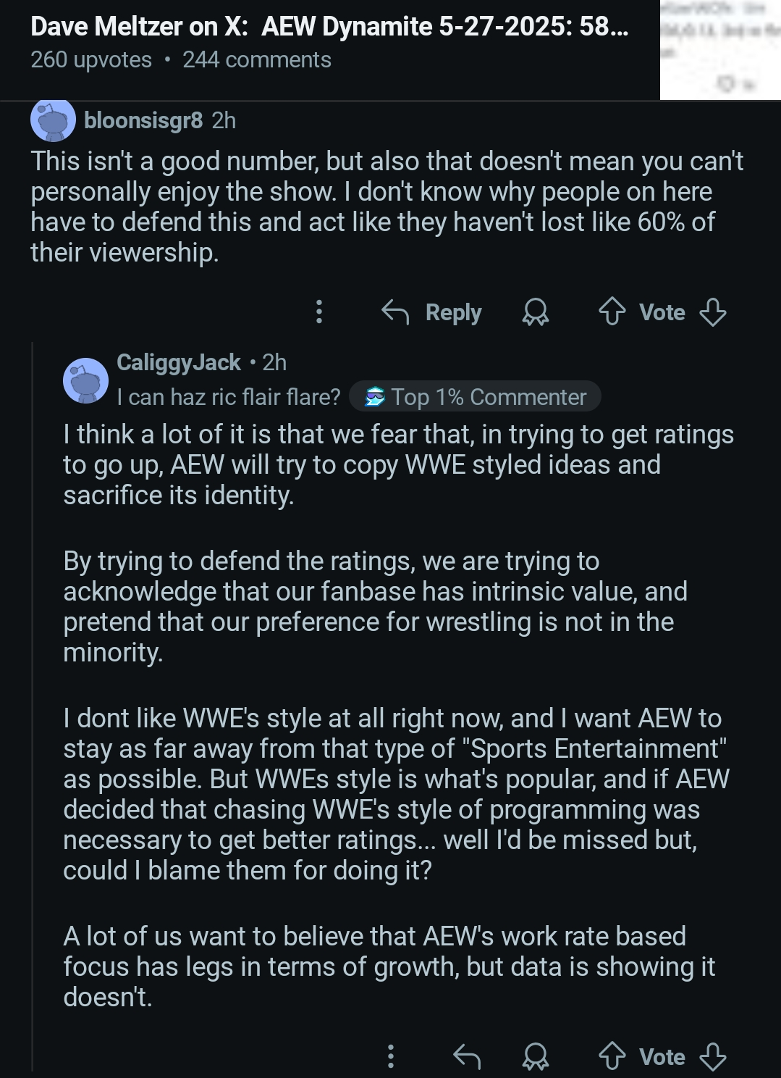The height and width of the screenshot is (1078, 781).
Task: Open the Dave Meltzer post title
Action: point(329,27)
